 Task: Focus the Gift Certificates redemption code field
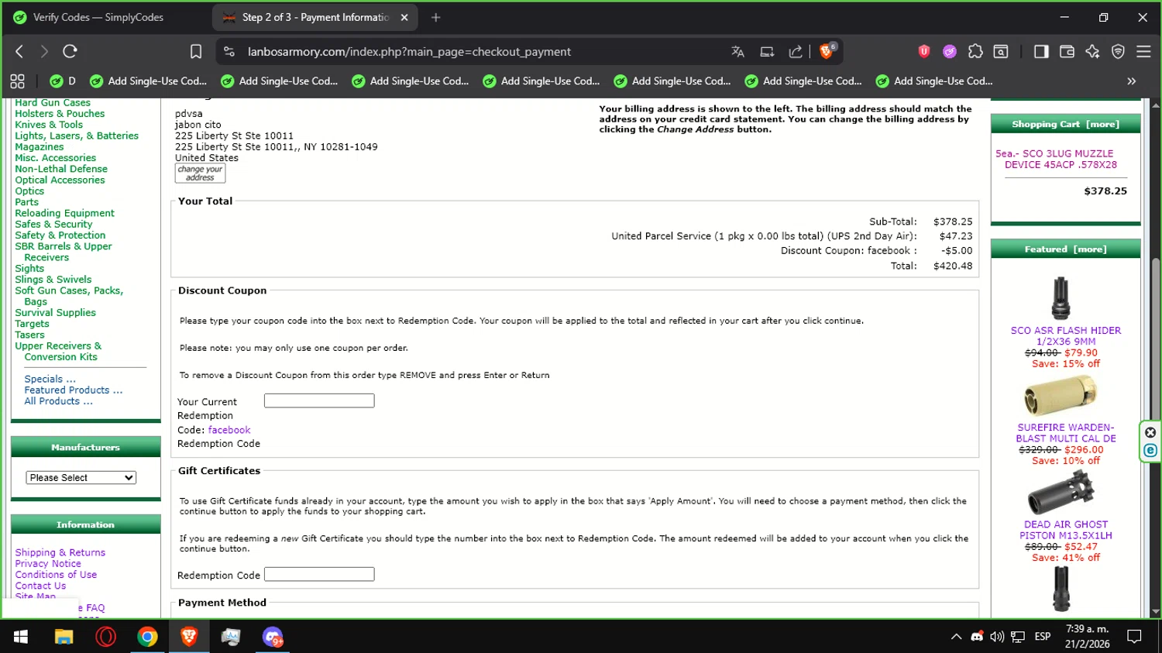pos(319,574)
